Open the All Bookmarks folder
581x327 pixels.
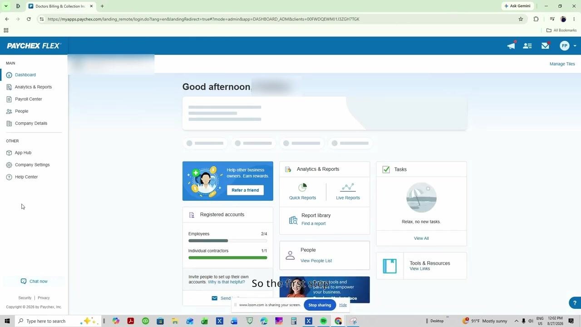561,30
